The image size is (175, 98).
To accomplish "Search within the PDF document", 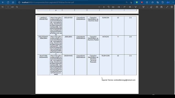I will pyautogui.click(x=17, y=7).
